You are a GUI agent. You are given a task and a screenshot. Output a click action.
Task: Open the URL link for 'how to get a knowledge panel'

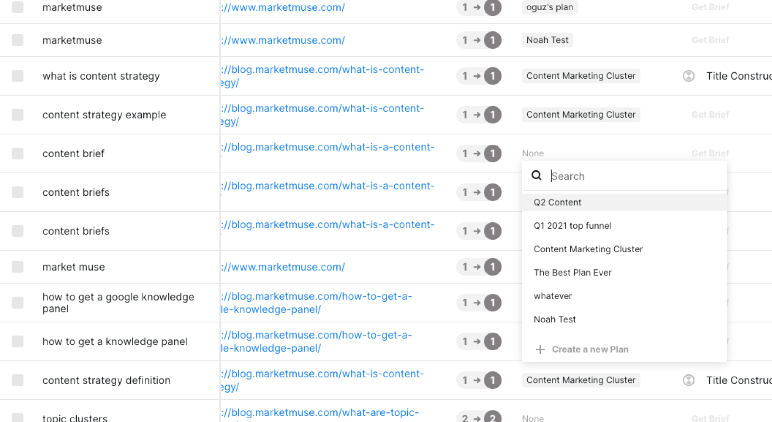317,341
